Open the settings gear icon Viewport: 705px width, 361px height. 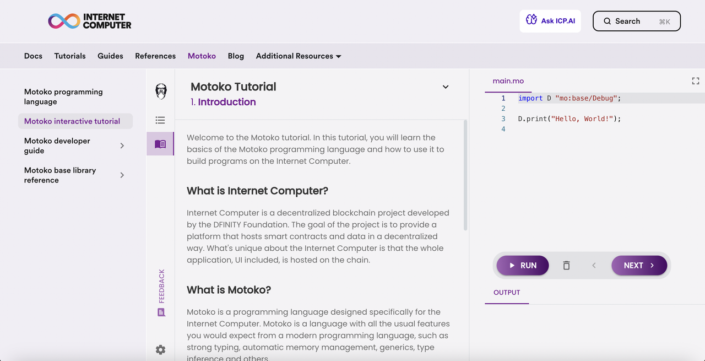tap(160, 349)
